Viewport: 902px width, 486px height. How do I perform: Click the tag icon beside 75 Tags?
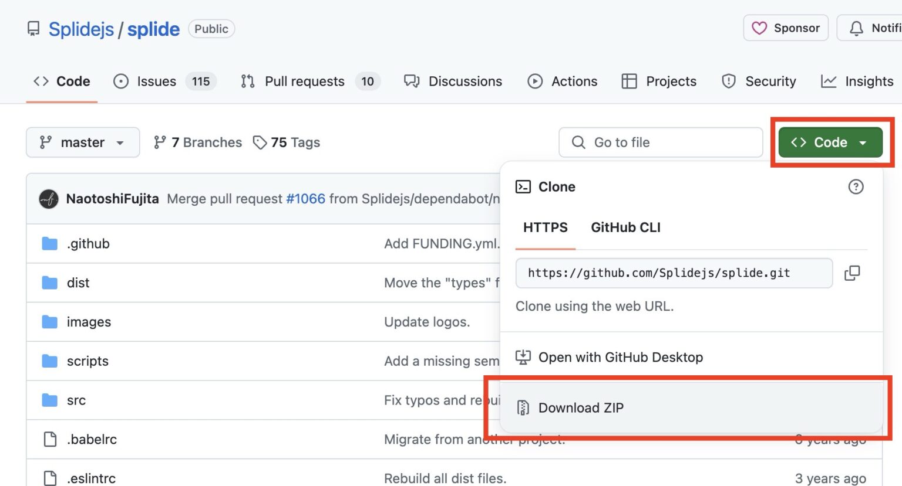coord(260,142)
